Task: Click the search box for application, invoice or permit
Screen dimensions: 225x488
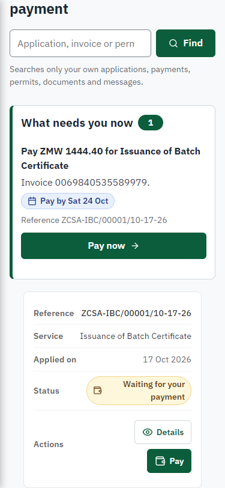Action: pyautogui.click(x=80, y=43)
